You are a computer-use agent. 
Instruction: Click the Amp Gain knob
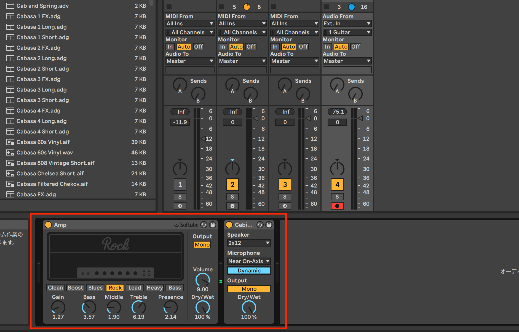pos(58,307)
